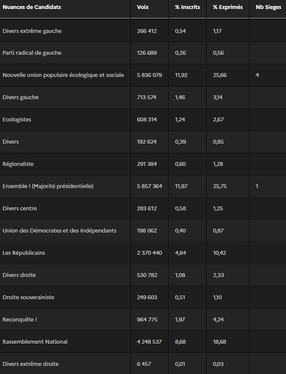Click the "Nuances de Candidats" column header
This screenshot has width=286, height=374.
[x=32, y=7]
